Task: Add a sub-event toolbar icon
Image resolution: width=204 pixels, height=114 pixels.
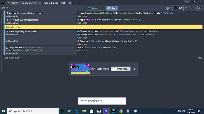Action: pos(172,8)
